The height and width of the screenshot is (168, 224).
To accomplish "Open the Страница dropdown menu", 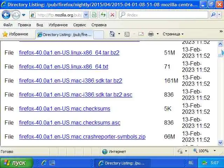I will coord(173,34).
